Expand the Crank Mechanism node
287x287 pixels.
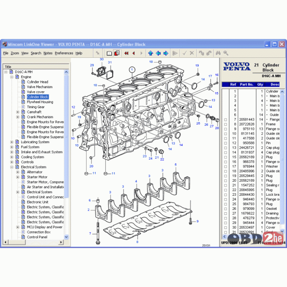pyautogui.click(x=18, y=117)
